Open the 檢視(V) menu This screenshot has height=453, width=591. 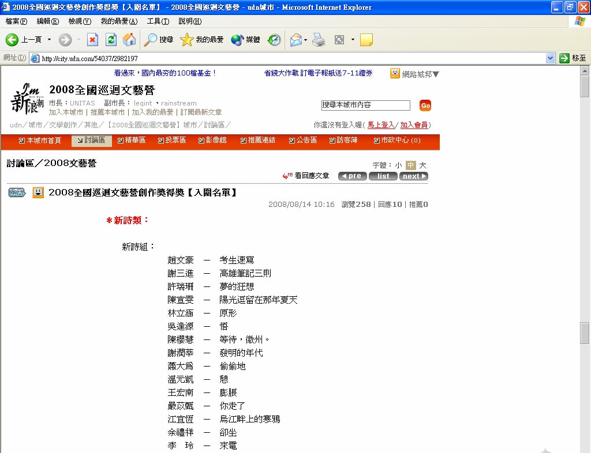click(x=80, y=21)
